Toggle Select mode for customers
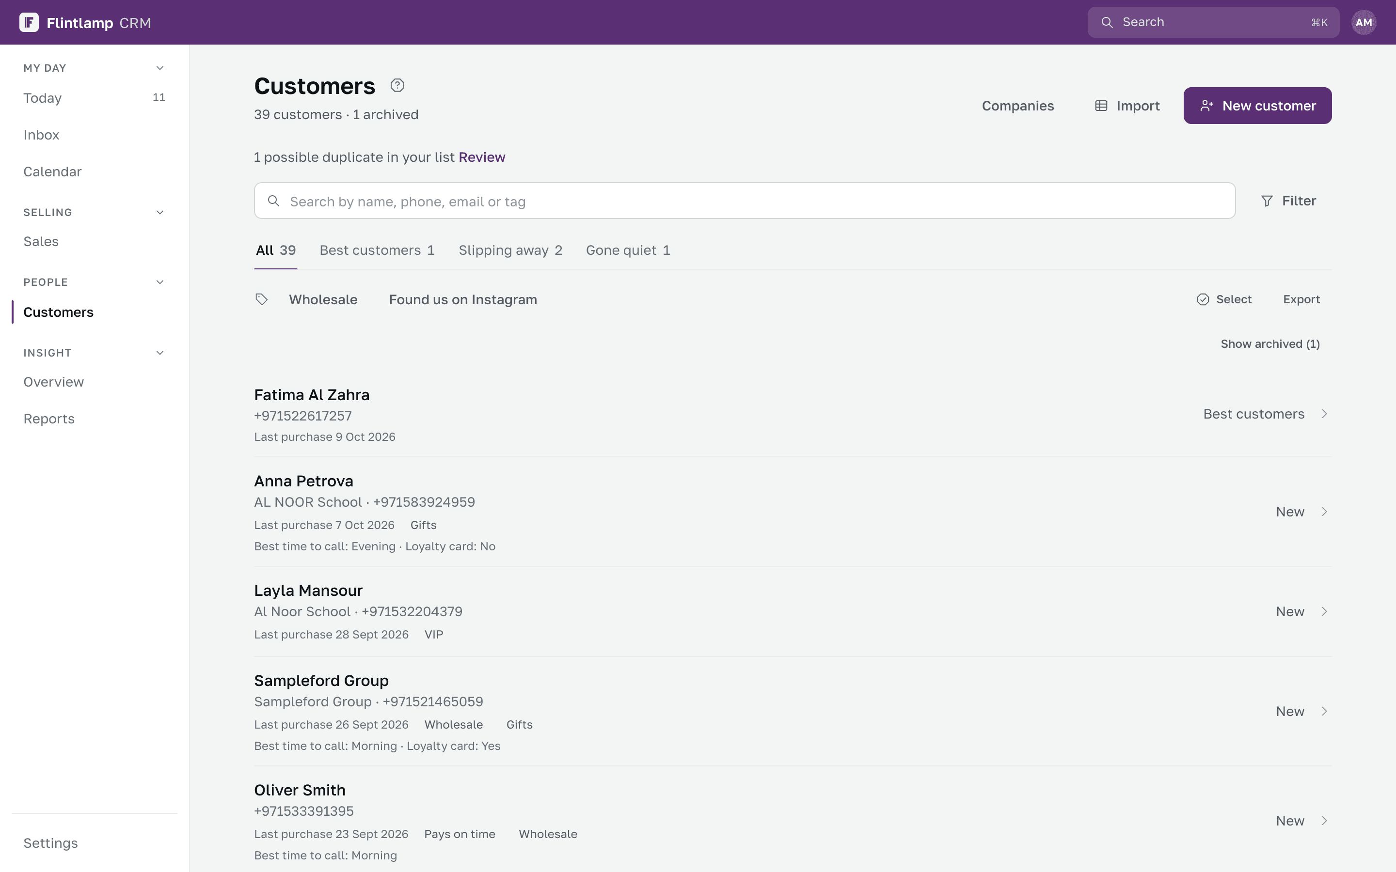1396x872 pixels. [1224, 299]
